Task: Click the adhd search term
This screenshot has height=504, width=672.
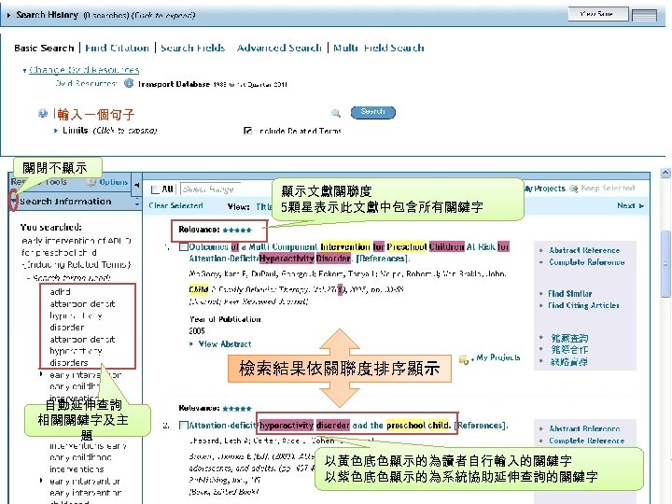Action: [60, 292]
